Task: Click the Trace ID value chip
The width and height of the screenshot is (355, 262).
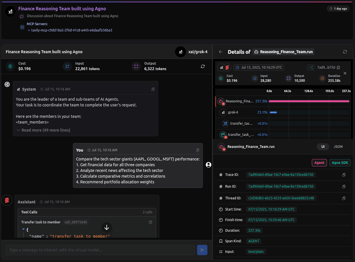Action: coord(281,175)
